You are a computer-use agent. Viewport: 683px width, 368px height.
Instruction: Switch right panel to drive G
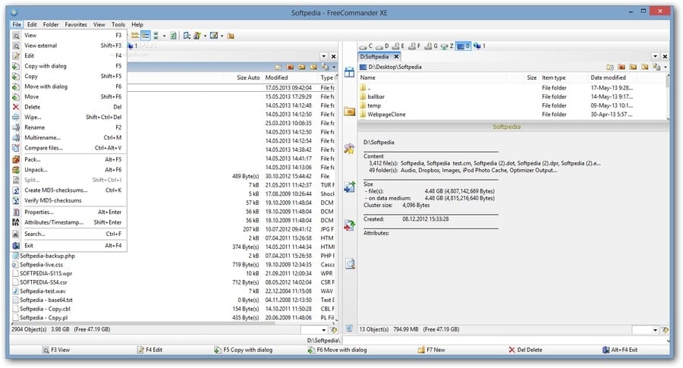coord(431,46)
